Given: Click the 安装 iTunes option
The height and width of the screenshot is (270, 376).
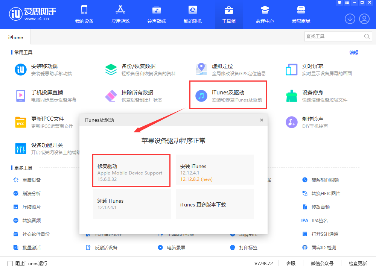Looking at the screenshot, I should [215, 170].
